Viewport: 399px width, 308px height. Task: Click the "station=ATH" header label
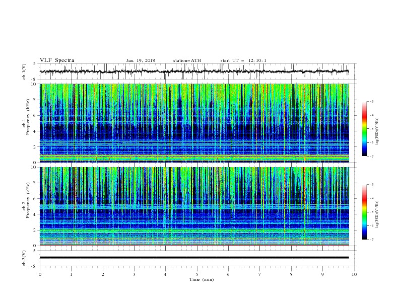tap(187, 60)
